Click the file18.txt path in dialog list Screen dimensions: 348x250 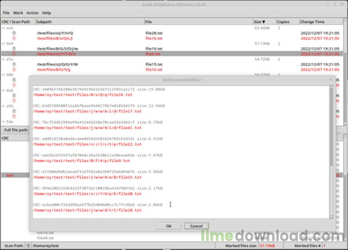click(82, 95)
